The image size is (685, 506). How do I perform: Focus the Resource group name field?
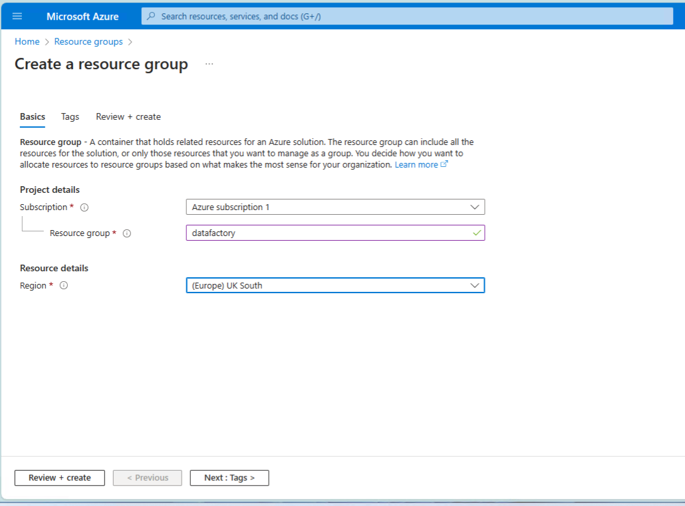click(335, 233)
